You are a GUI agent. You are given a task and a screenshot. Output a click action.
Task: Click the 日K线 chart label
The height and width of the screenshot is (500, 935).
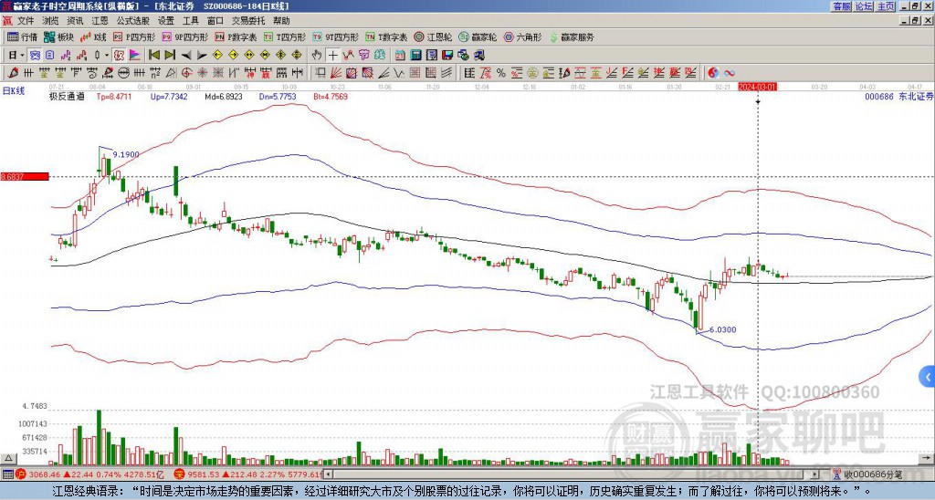coord(14,90)
